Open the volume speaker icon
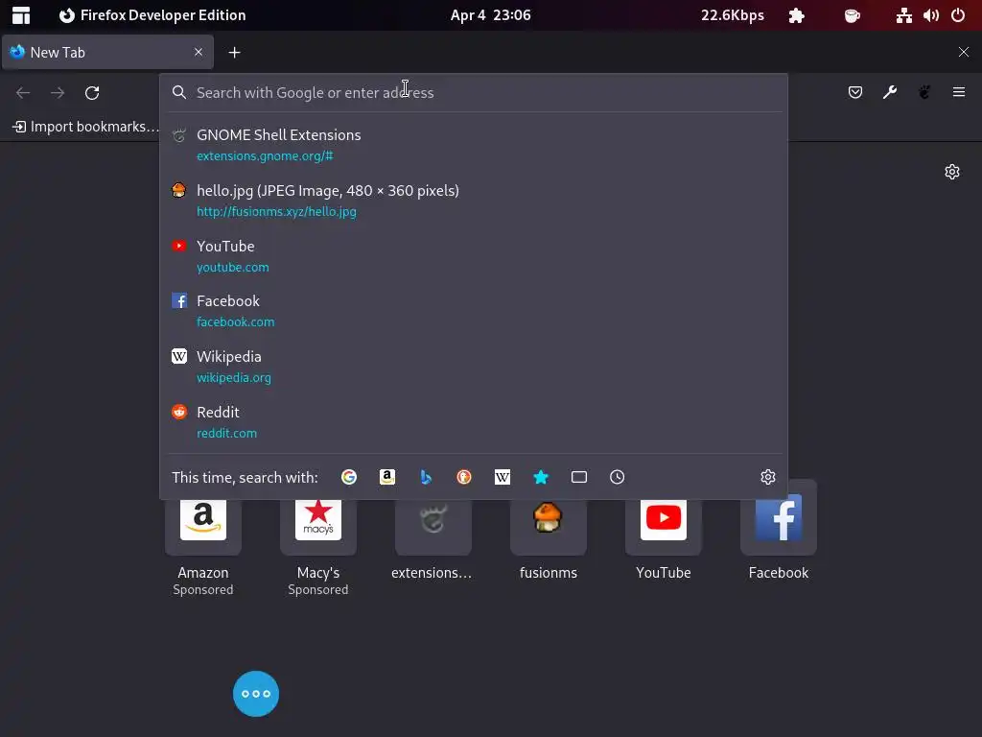982x737 pixels. pyautogui.click(x=930, y=15)
